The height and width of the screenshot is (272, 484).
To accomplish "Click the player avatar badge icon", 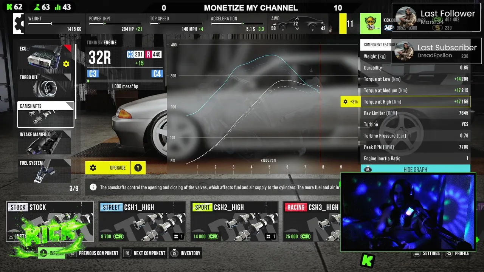I will click(x=371, y=24).
